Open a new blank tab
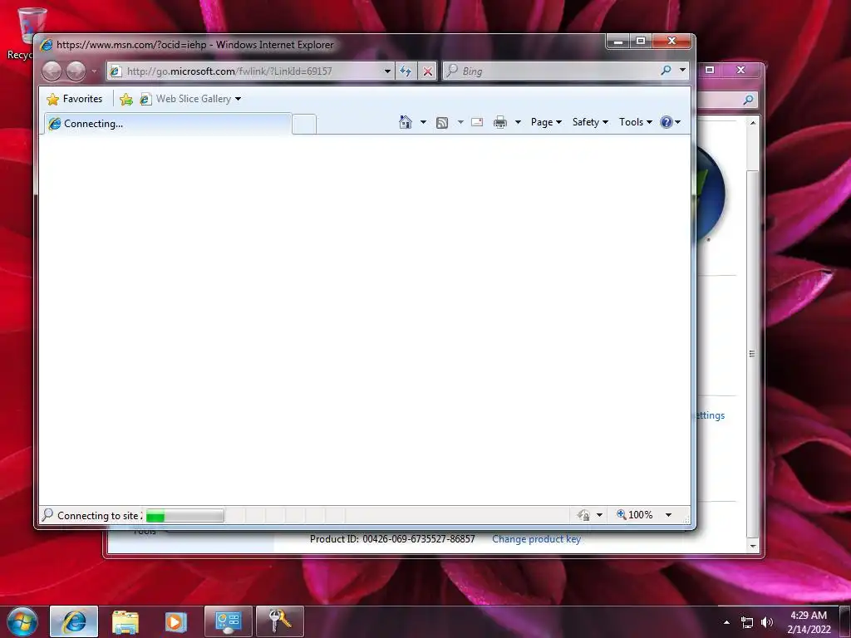 coord(304,125)
